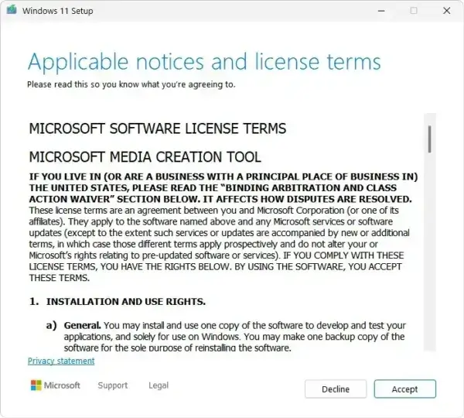The height and width of the screenshot is (418, 464).
Task: Click the '1. INSTALLATION AND USE RIGHTS.' heading
Action: coord(118,302)
